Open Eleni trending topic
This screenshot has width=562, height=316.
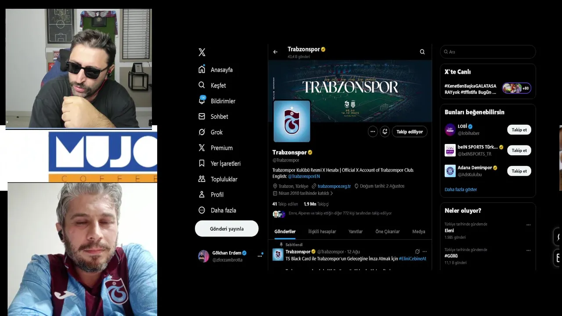[x=449, y=230]
